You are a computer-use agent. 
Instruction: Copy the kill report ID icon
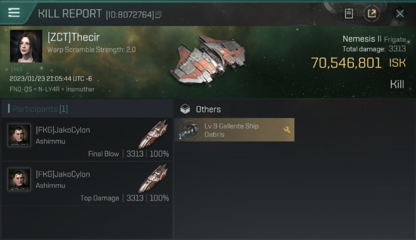(x=158, y=15)
